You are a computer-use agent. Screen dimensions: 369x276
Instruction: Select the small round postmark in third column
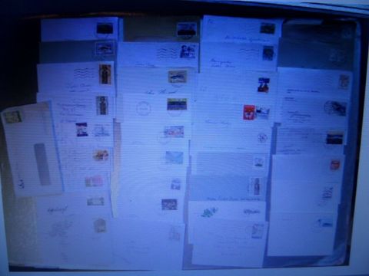point(262,138)
